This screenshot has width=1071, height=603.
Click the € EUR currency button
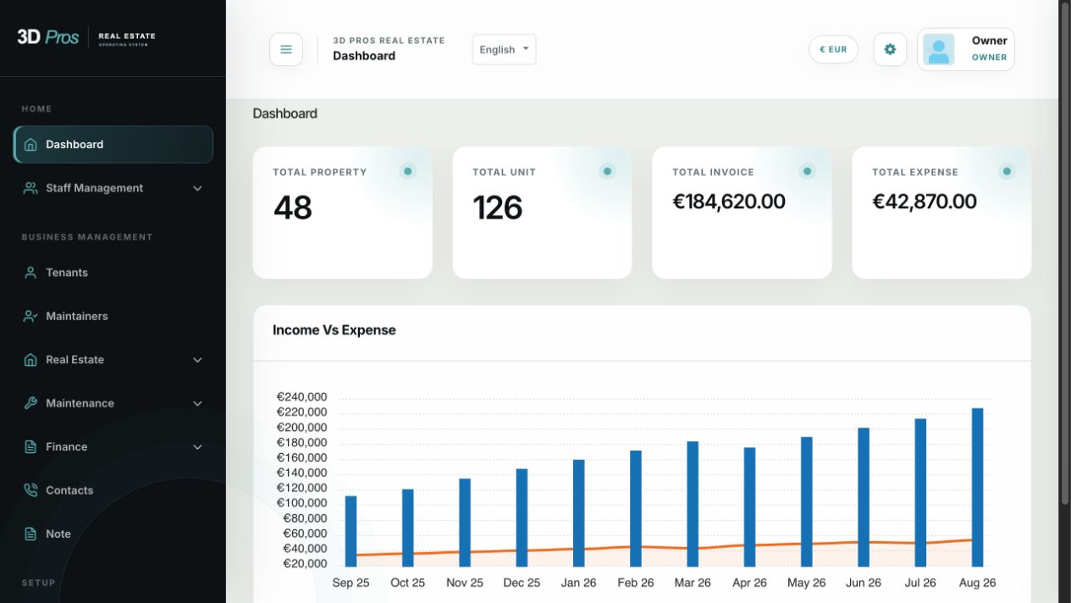click(833, 49)
